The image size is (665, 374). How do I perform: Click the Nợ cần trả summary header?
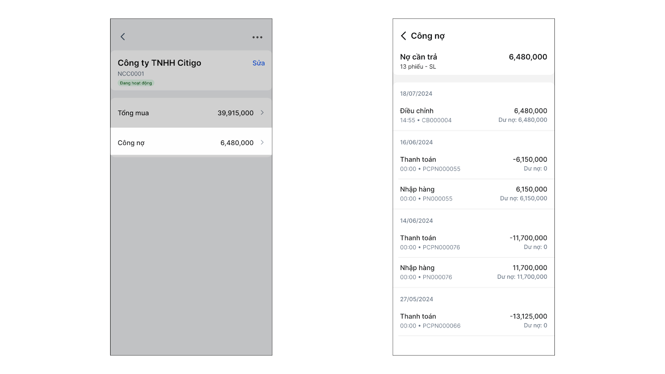(x=473, y=61)
